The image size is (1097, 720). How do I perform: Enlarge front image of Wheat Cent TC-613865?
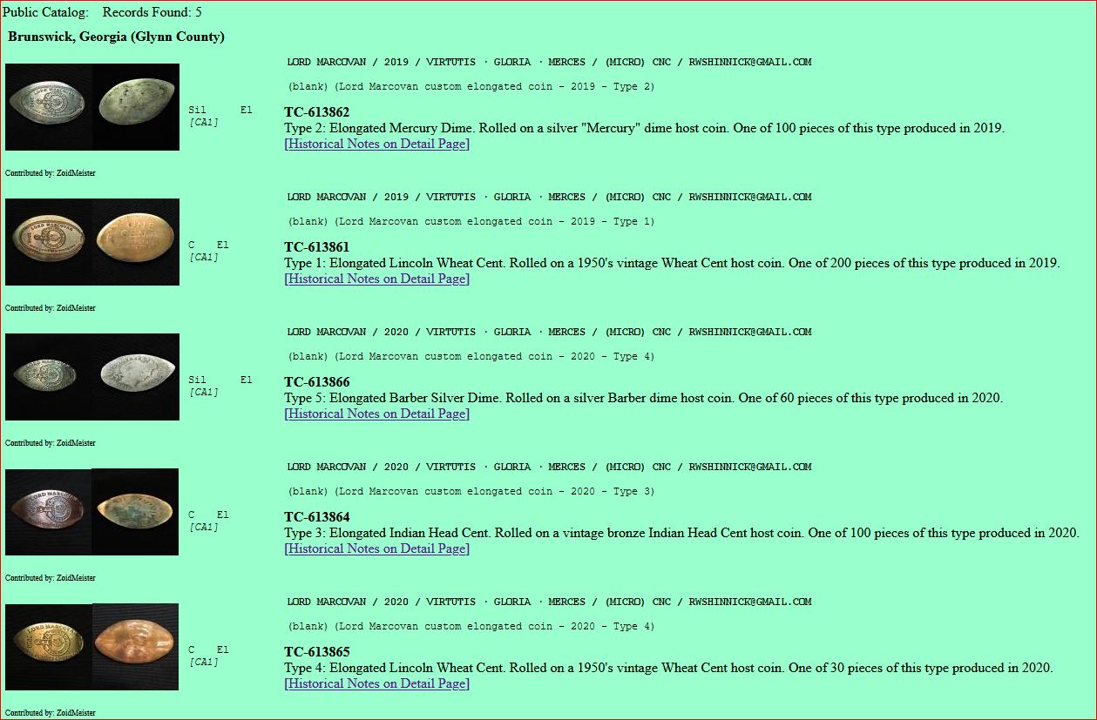[x=49, y=646]
